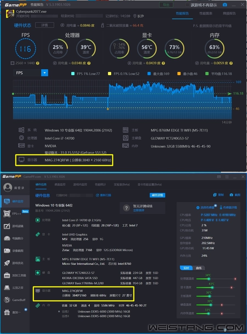Select the 曲线 toggle option

click(199, 268)
